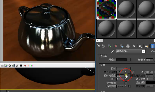
Task: Toggle the red arrows clamp icon
Action: click(x=25, y=66)
